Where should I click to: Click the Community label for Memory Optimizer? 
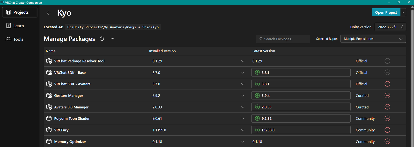pos(365,142)
